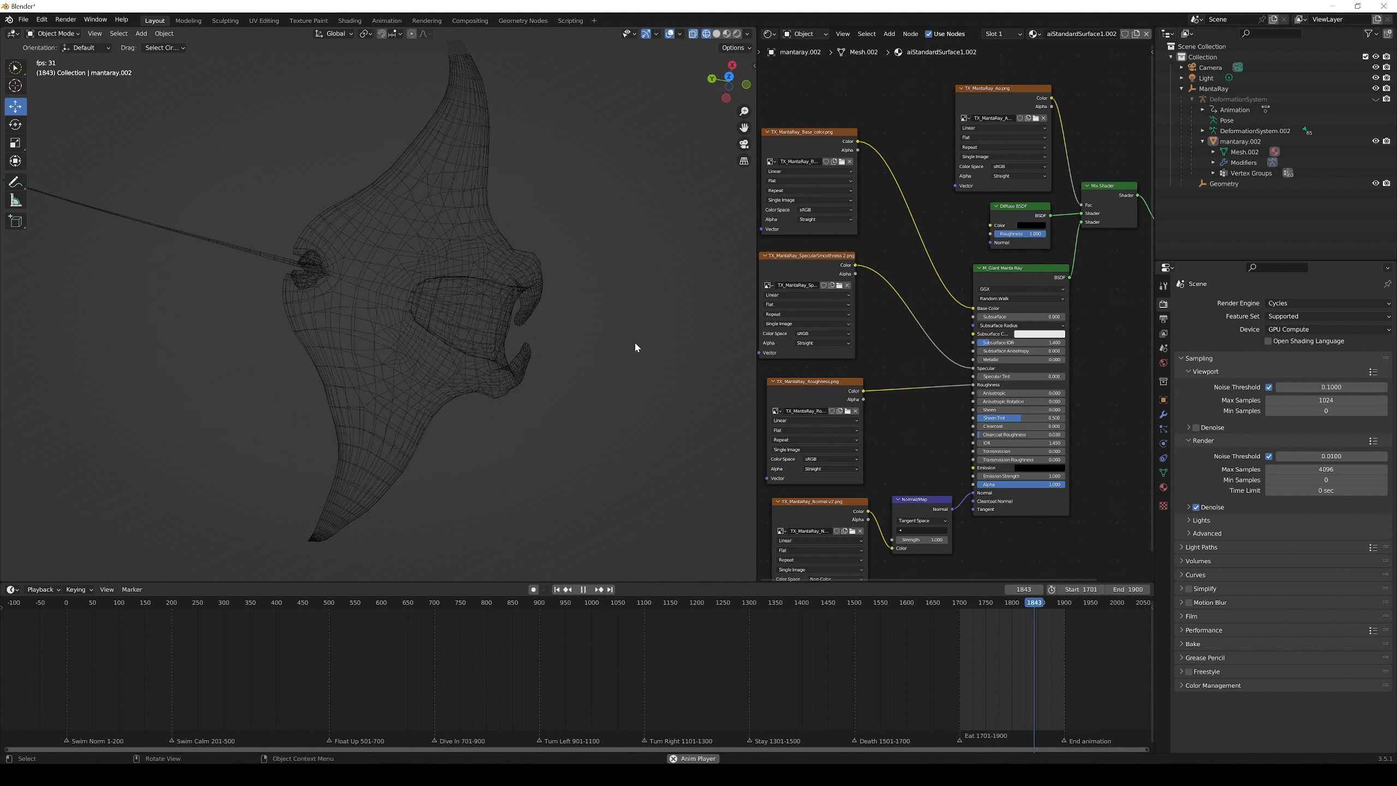Screen dimensions: 1397x786
Task: Pause animation playback
Action: point(583,589)
